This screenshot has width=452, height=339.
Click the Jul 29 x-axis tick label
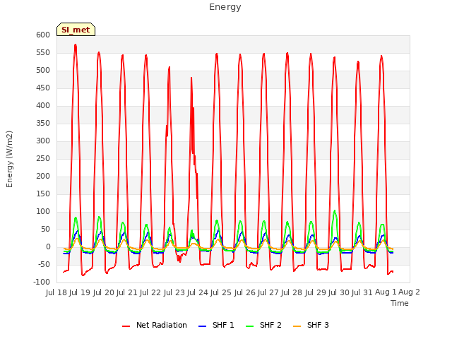click(316, 292)
